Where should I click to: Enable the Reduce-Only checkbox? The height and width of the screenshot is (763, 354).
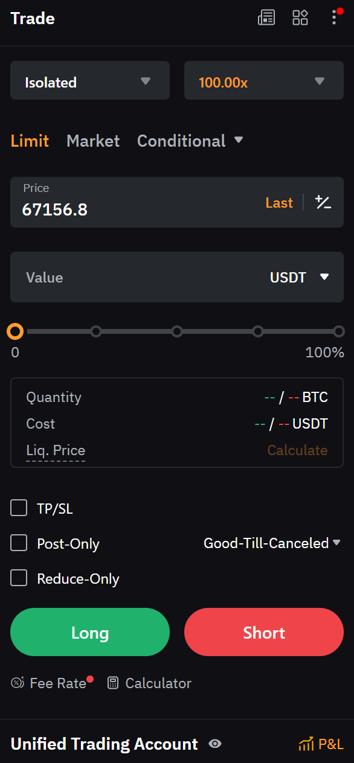pyautogui.click(x=18, y=578)
